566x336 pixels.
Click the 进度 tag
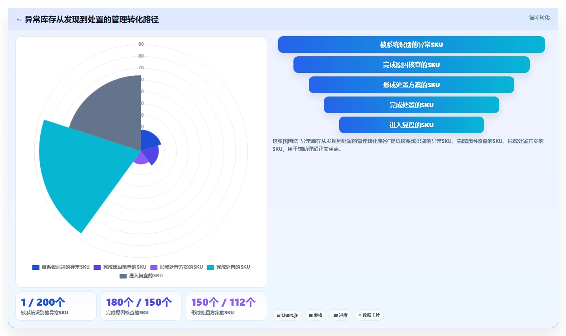click(x=340, y=315)
